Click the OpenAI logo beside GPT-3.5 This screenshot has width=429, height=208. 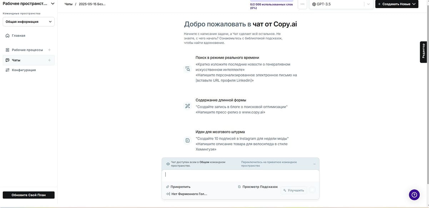pyautogui.click(x=314, y=4)
